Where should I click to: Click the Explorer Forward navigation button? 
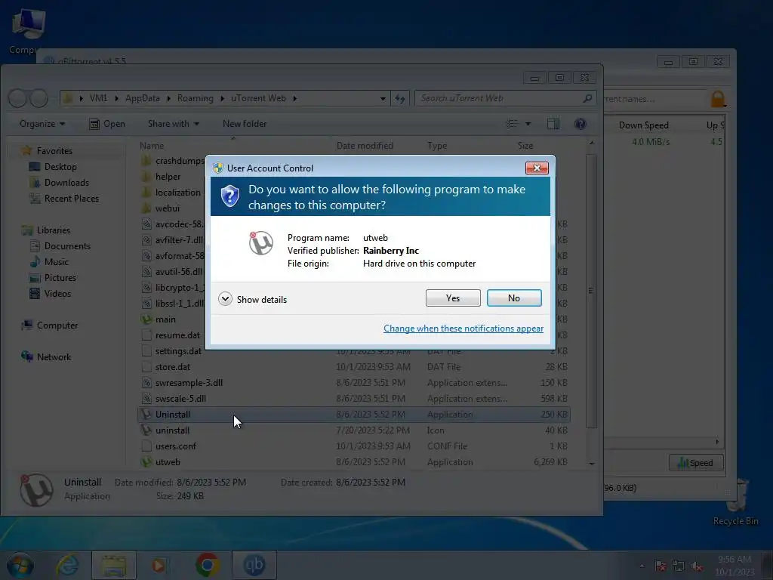tap(39, 98)
